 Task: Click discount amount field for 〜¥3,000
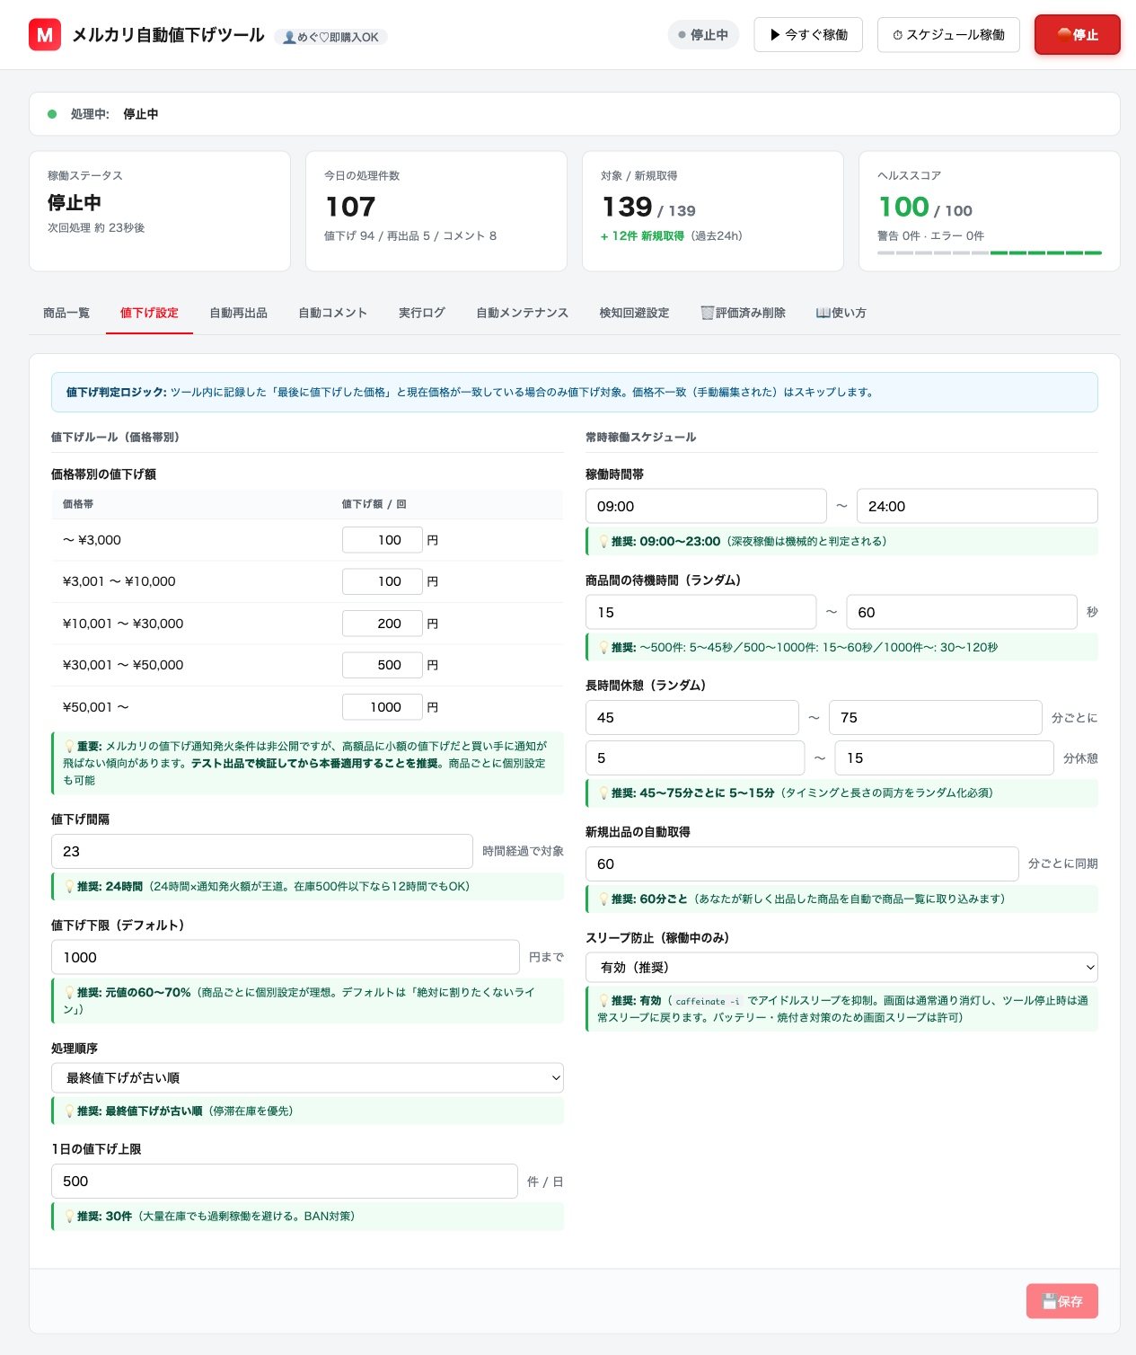(x=383, y=540)
